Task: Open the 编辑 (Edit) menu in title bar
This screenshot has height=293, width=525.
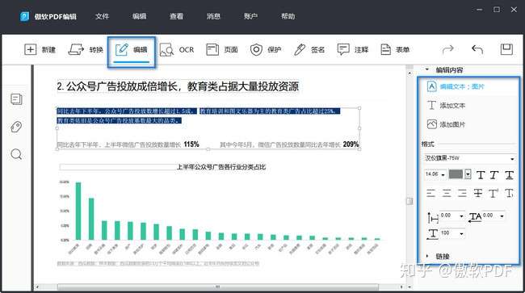Action: tap(139, 16)
